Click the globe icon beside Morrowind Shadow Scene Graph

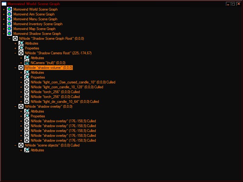[x=9, y=34]
